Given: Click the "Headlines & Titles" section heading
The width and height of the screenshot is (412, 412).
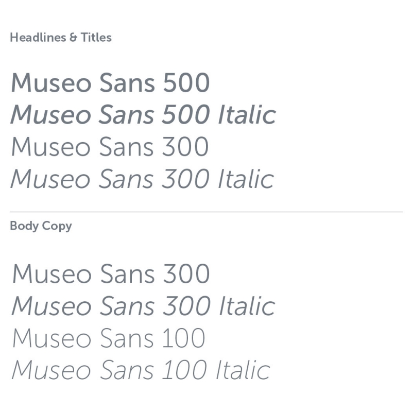Looking at the screenshot, I should tap(61, 38).
